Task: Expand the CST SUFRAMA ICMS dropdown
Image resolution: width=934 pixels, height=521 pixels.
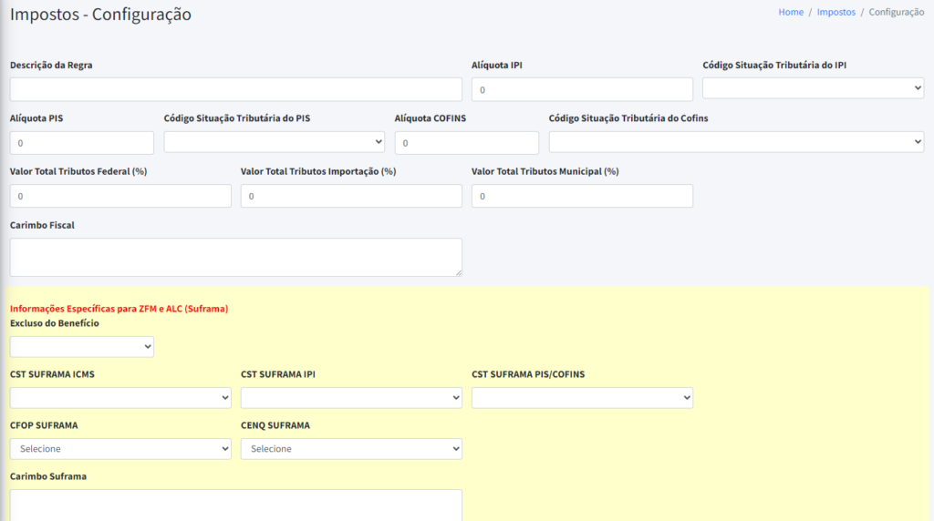Action: point(120,398)
